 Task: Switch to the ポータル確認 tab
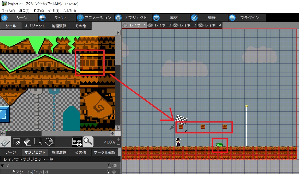105,152
